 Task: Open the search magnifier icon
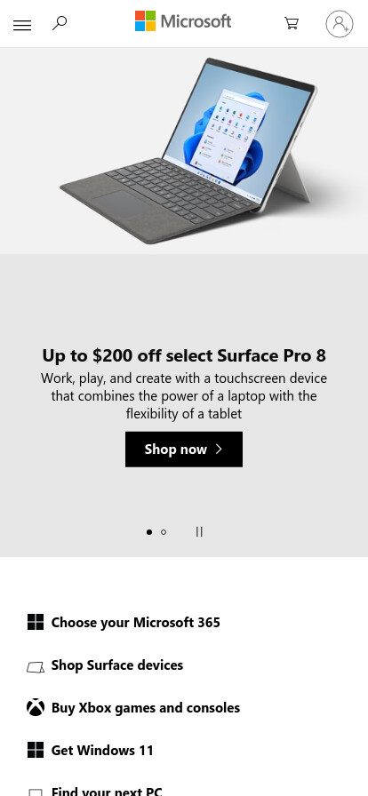tap(60, 23)
